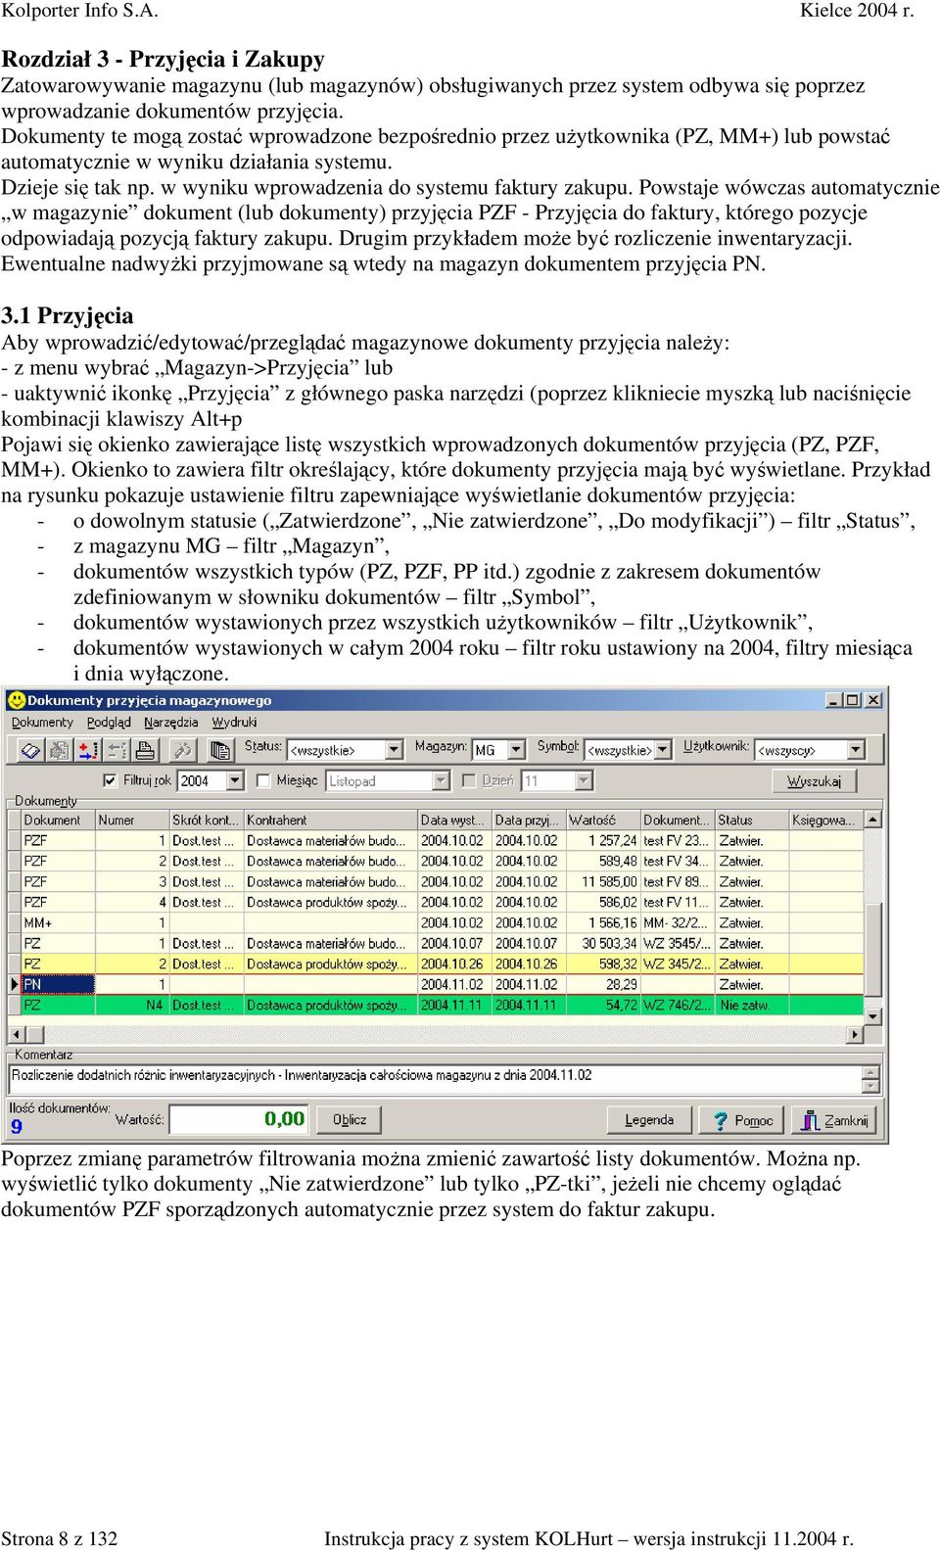The image size is (940, 1550).
Task: Click the Skrót kont... column header
Action: pyautogui.click(x=207, y=820)
